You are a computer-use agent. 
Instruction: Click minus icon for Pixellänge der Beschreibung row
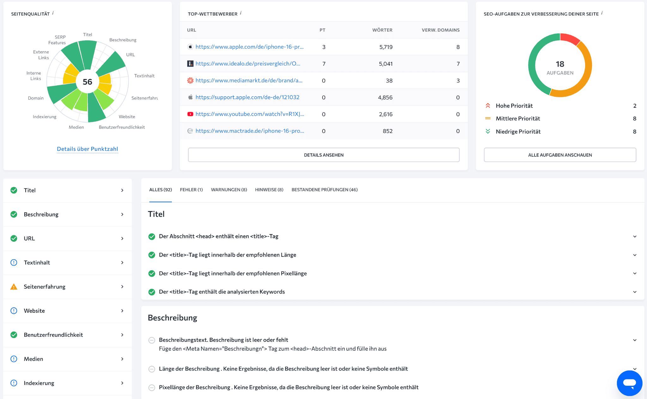[152, 388]
